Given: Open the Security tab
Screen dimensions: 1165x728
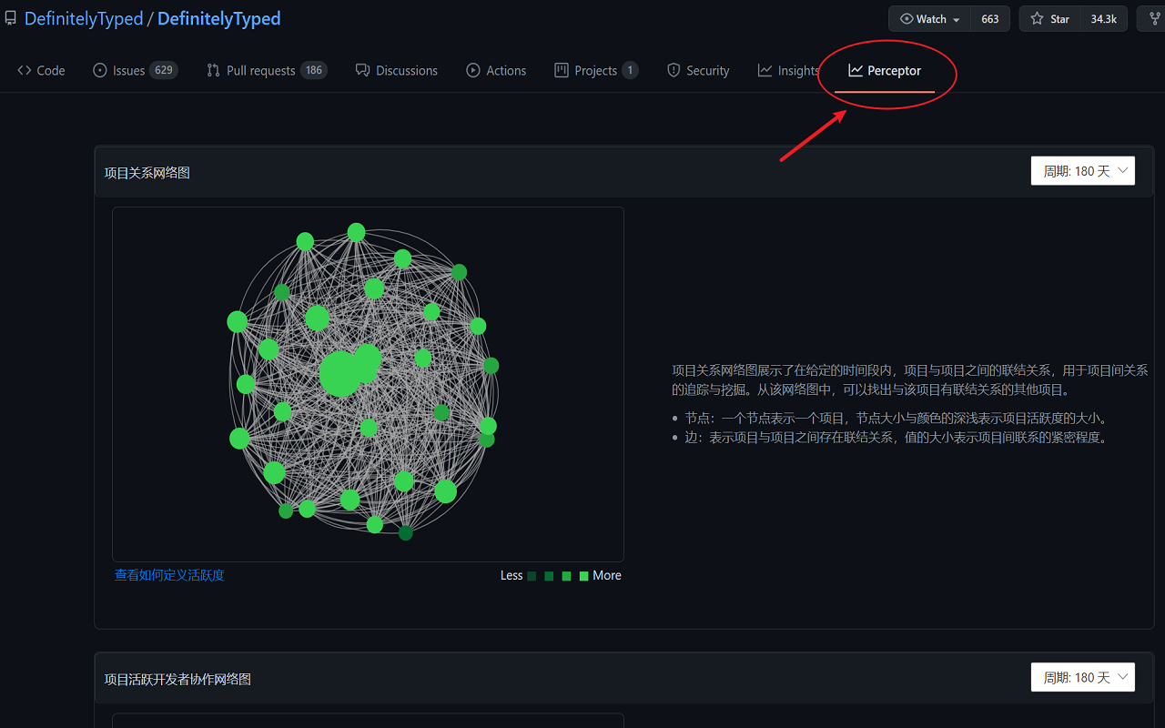Looking at the screenshot, I should [x=698, y=70].
